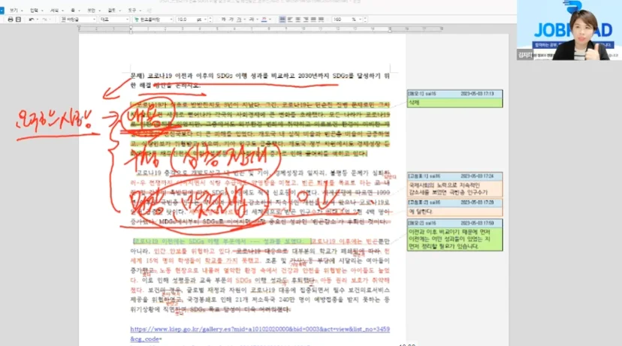Select memo 1 comment reading 삭제
Screen dimensions: 622x346
tap(454, 98)
